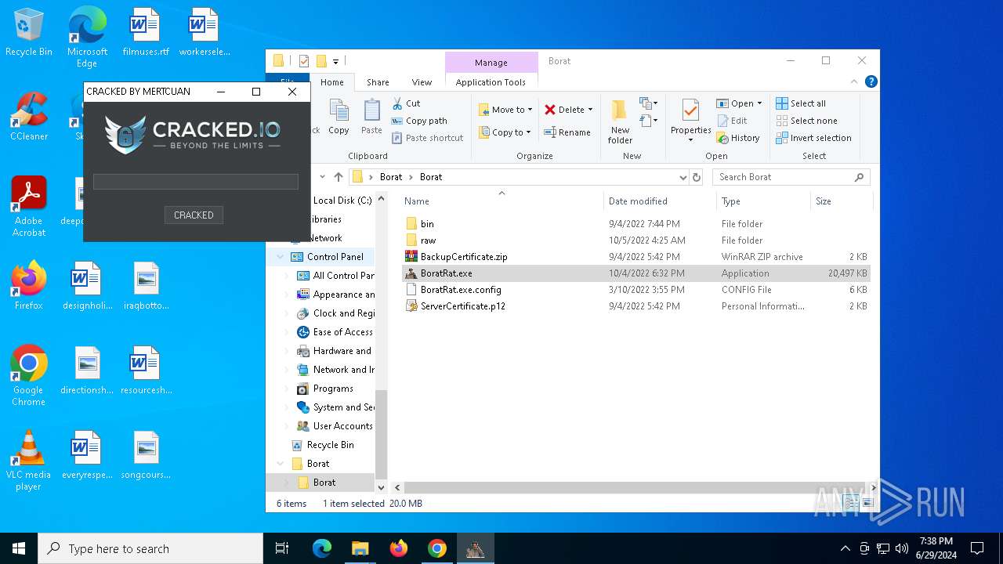The width and height of the screenshot is (1003, 564).
Task: Expand the Open button dropdown arrow
Action: click(759, 103)
